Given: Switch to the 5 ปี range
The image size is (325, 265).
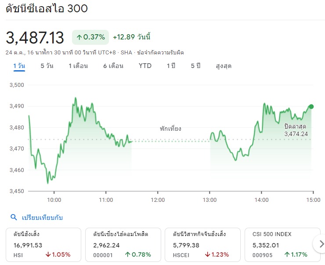Looking at the screenshot, I should (195, 66).
